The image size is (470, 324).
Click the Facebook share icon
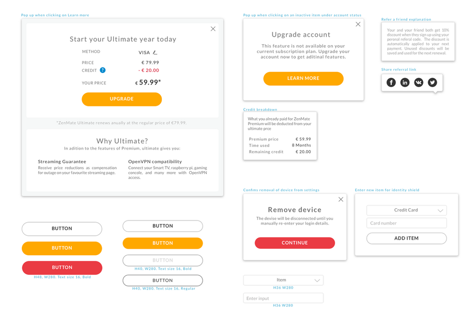(x=391, y=82)
